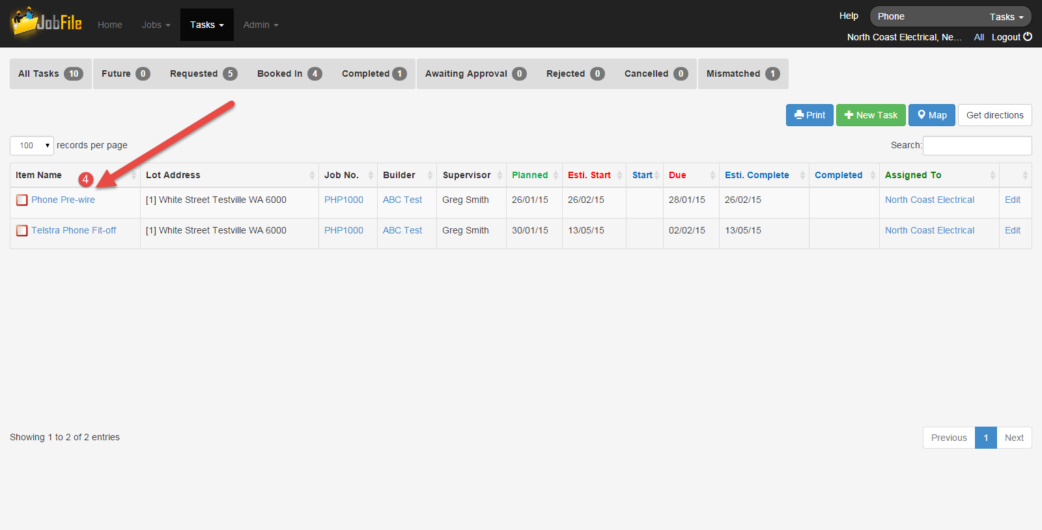The width and height of the screenshot is (1042, 530).
Task: Create a New Task
Action: tap(871, 115)
